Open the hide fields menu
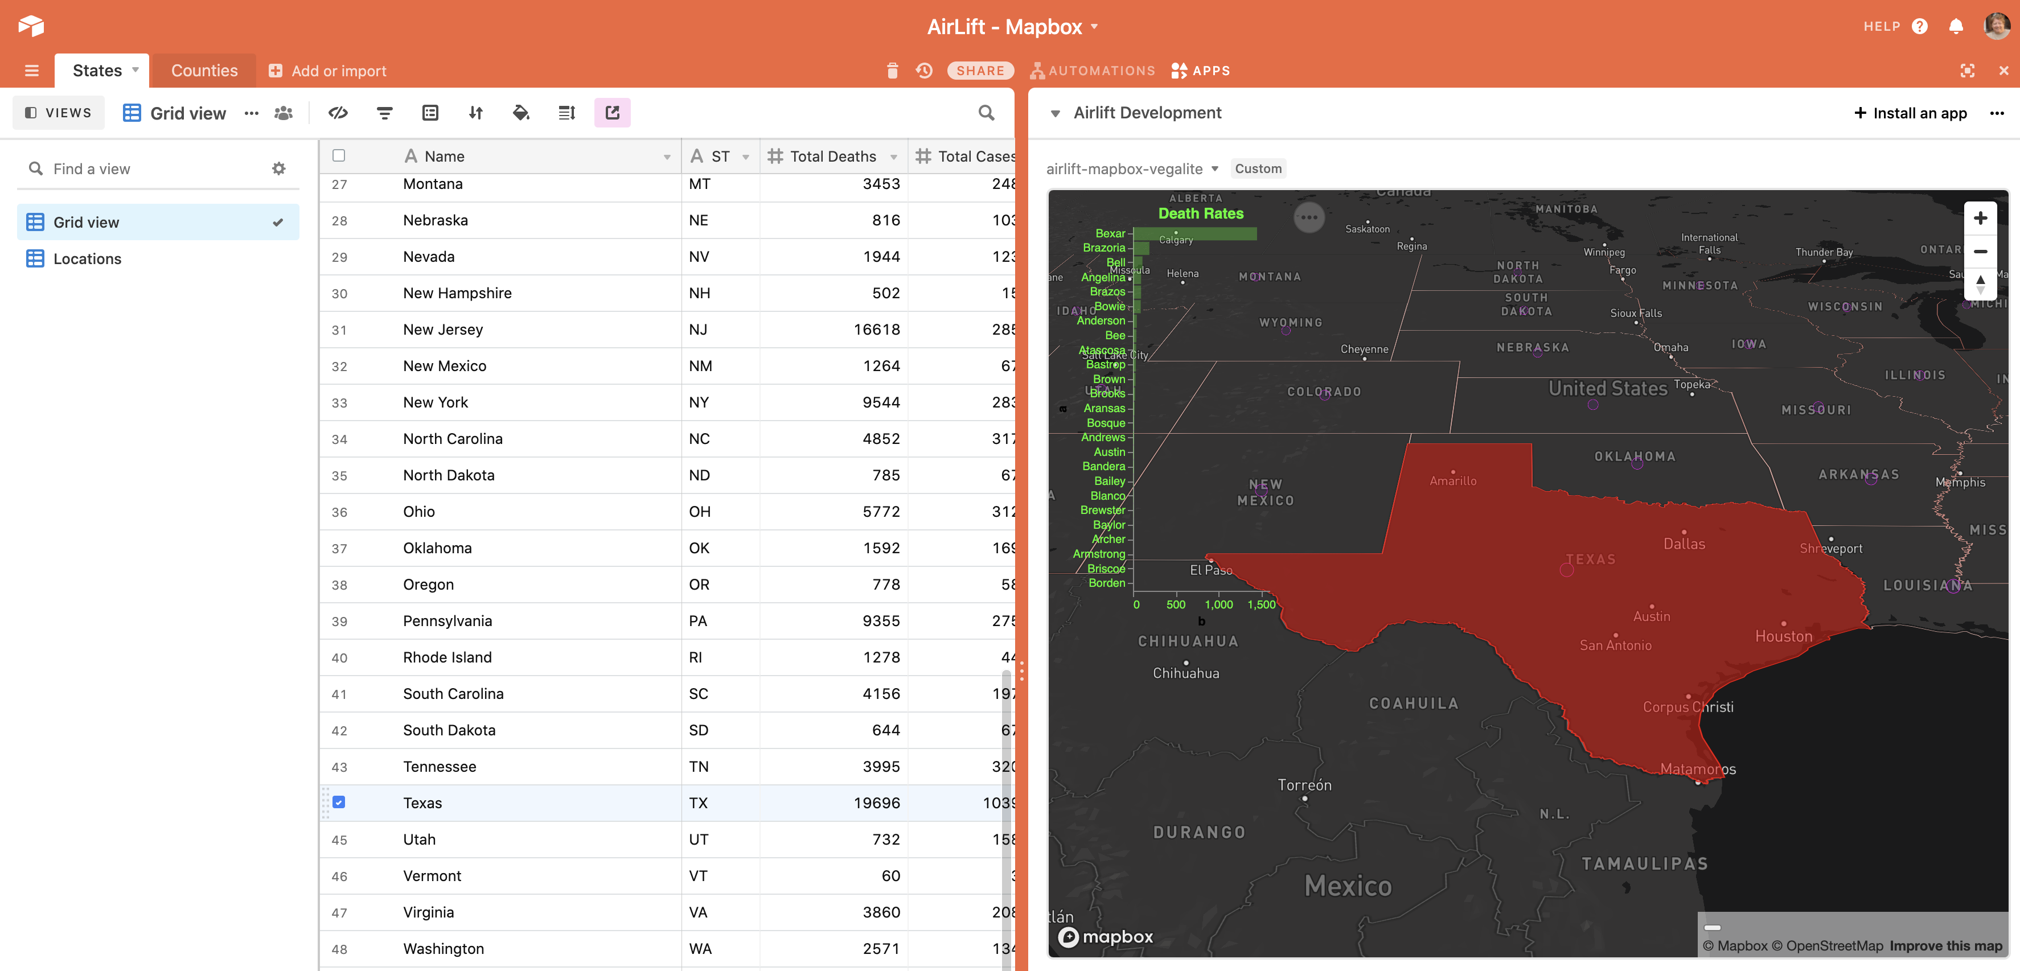Viewport: 2020px width, 971px height. [x=338, y=112]
